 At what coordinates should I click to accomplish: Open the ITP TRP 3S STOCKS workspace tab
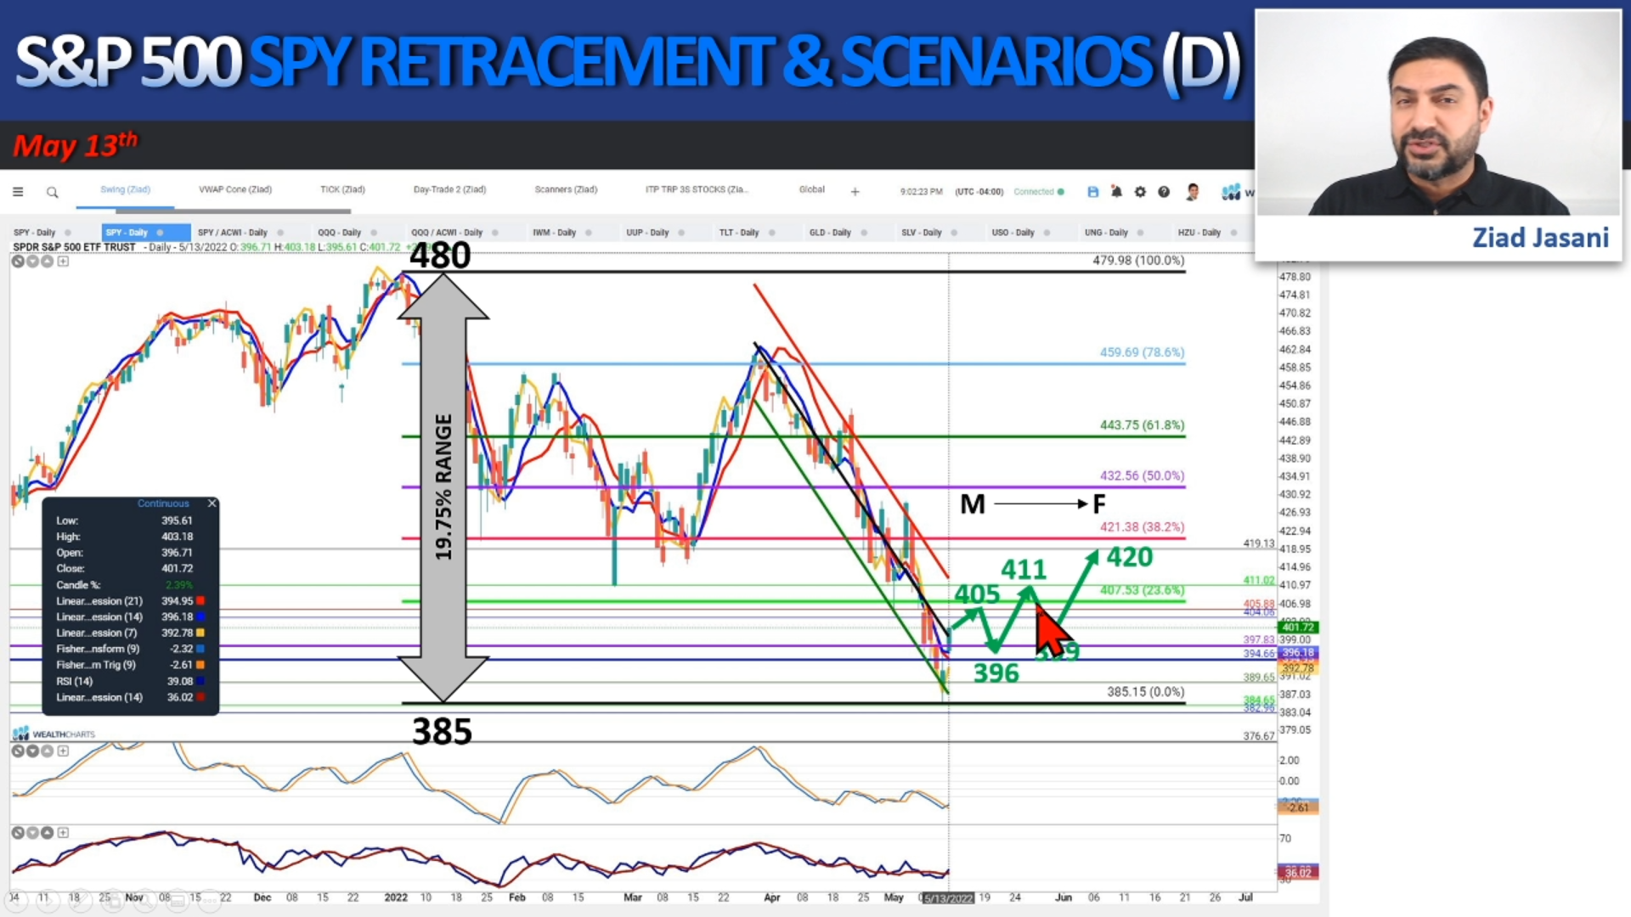click(697, 189)
